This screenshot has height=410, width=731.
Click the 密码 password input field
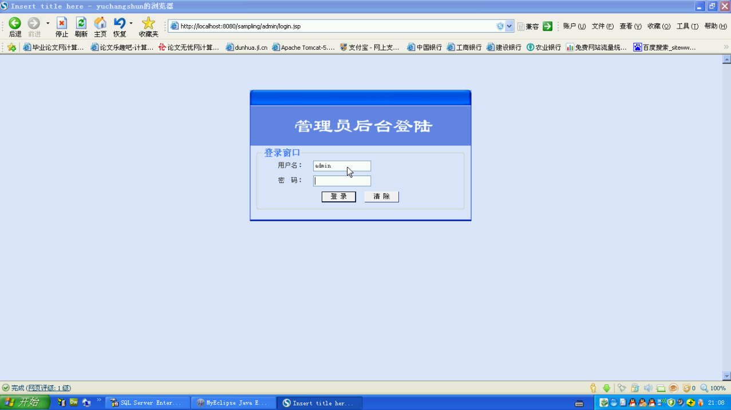pyautogui.click(x=342, y=181)
